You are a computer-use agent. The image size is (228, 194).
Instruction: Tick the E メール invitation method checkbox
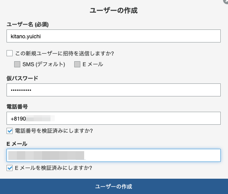point(77,64)
